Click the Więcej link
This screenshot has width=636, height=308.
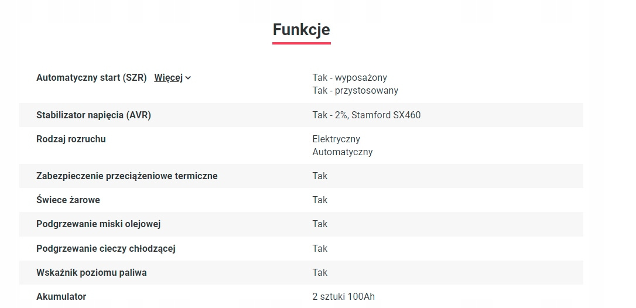[x=168, y=78]
